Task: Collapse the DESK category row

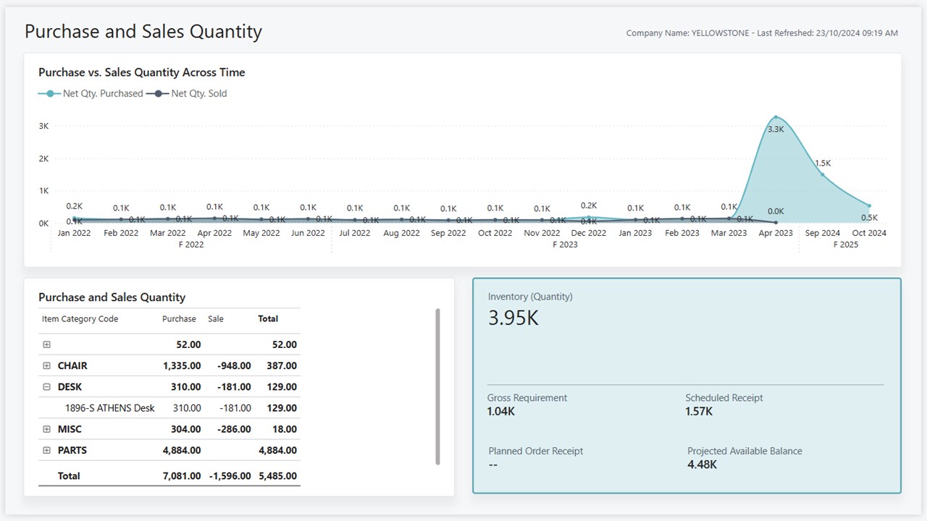Action: tap(47, 387)
